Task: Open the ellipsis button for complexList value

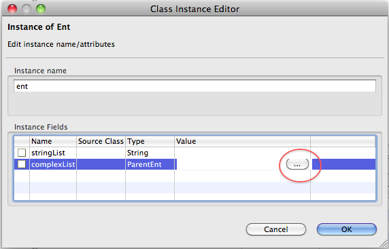Action: click(297, 164)
